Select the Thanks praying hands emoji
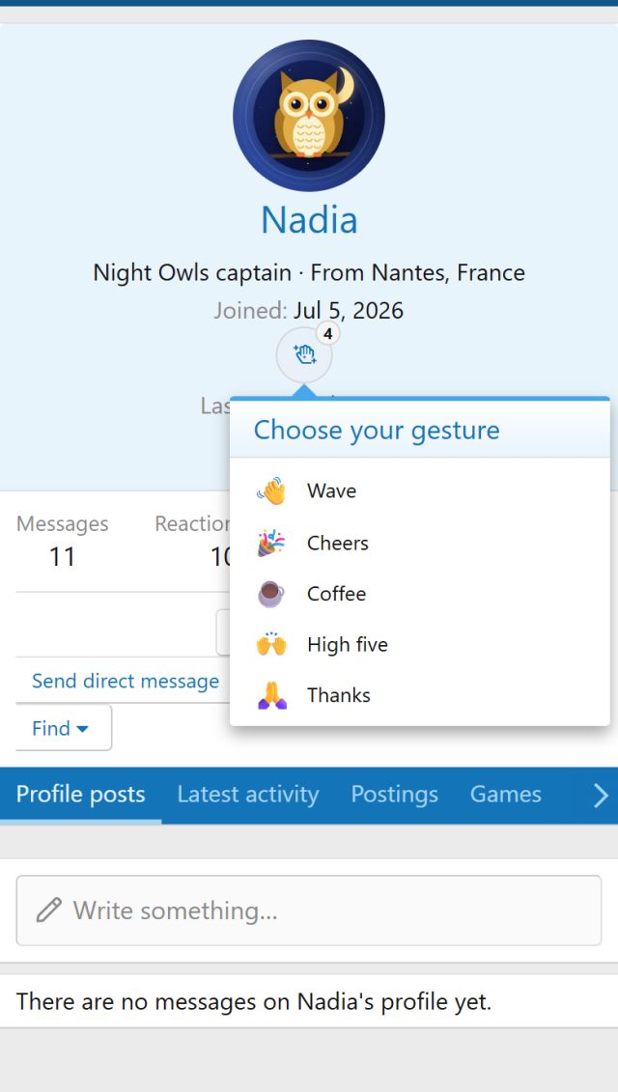The width and height of the screenshot is (618, 1092). (x=271, y=695)
